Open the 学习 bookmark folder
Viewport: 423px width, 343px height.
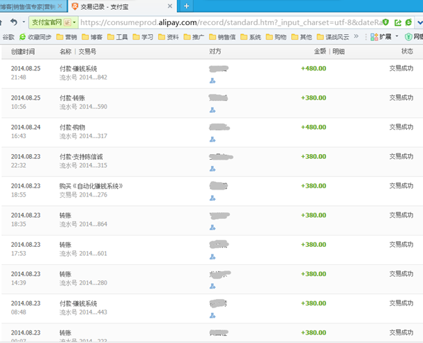coord(143,37)
